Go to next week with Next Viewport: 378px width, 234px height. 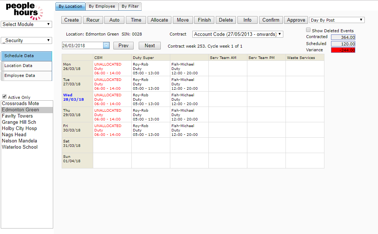click(x=149, y=46)
